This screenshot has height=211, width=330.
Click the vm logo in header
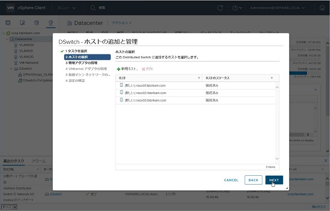click(10, 8)
